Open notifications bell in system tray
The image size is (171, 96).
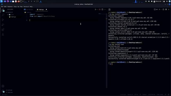click(x=152, y=1)
